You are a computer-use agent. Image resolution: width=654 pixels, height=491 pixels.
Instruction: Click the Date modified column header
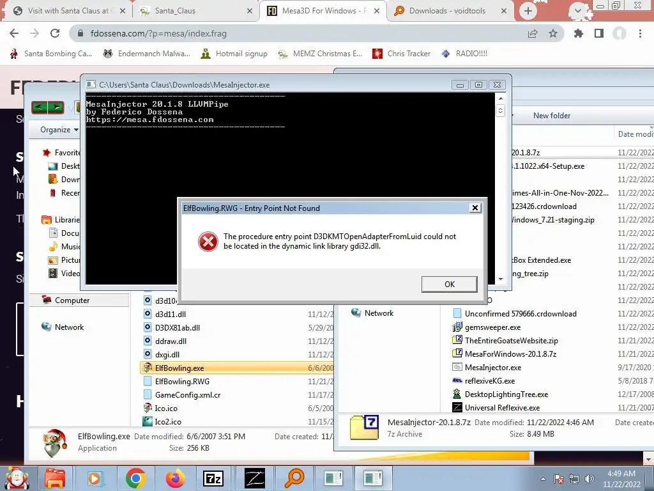click(635, 134)
